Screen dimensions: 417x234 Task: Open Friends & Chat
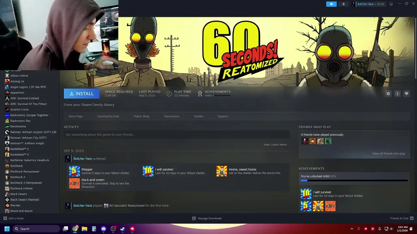pyautogui.click(x=402, y=218)
